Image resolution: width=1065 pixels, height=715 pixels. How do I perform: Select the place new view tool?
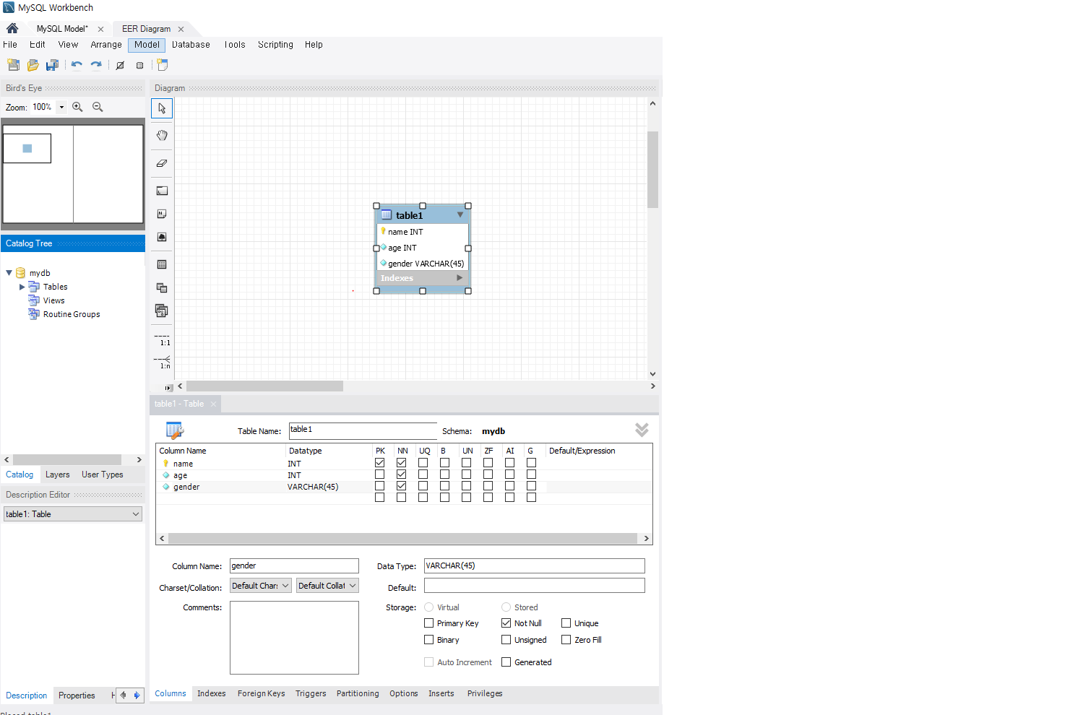[x=162, y=287]
